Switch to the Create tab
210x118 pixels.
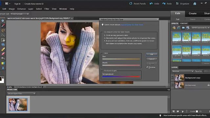(193, 13)
